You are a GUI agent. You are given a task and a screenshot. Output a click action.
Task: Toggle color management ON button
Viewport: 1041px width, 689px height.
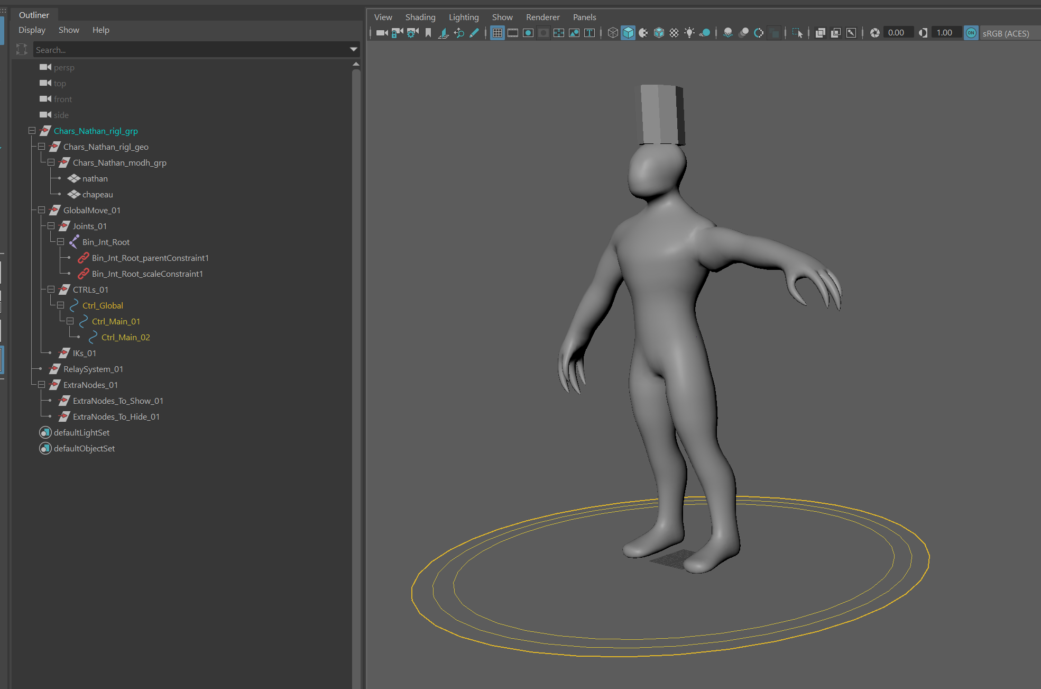(x=971, y=33)
